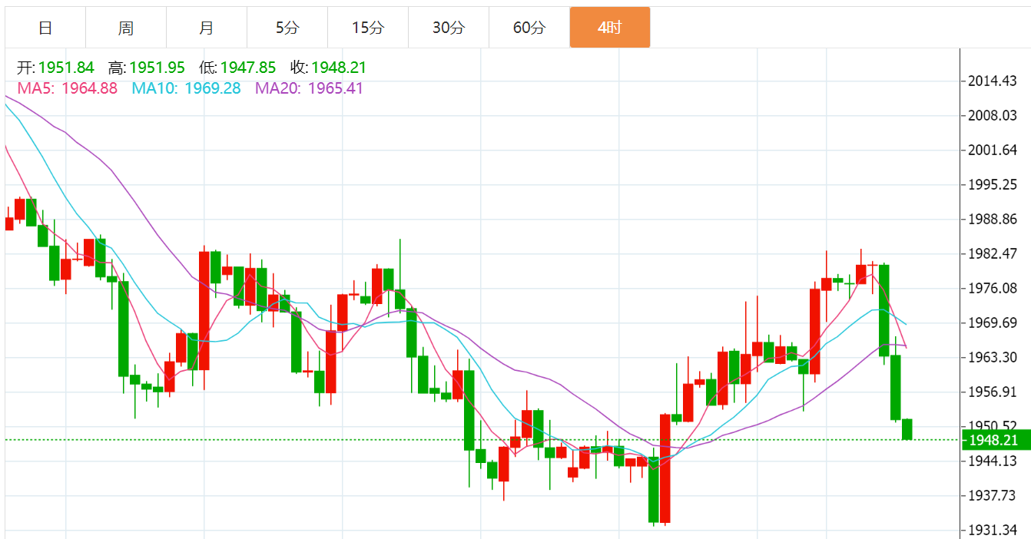1031x539 pixels.
Task: Click the 1937.73 price axis label
Action: pos(994,495)
